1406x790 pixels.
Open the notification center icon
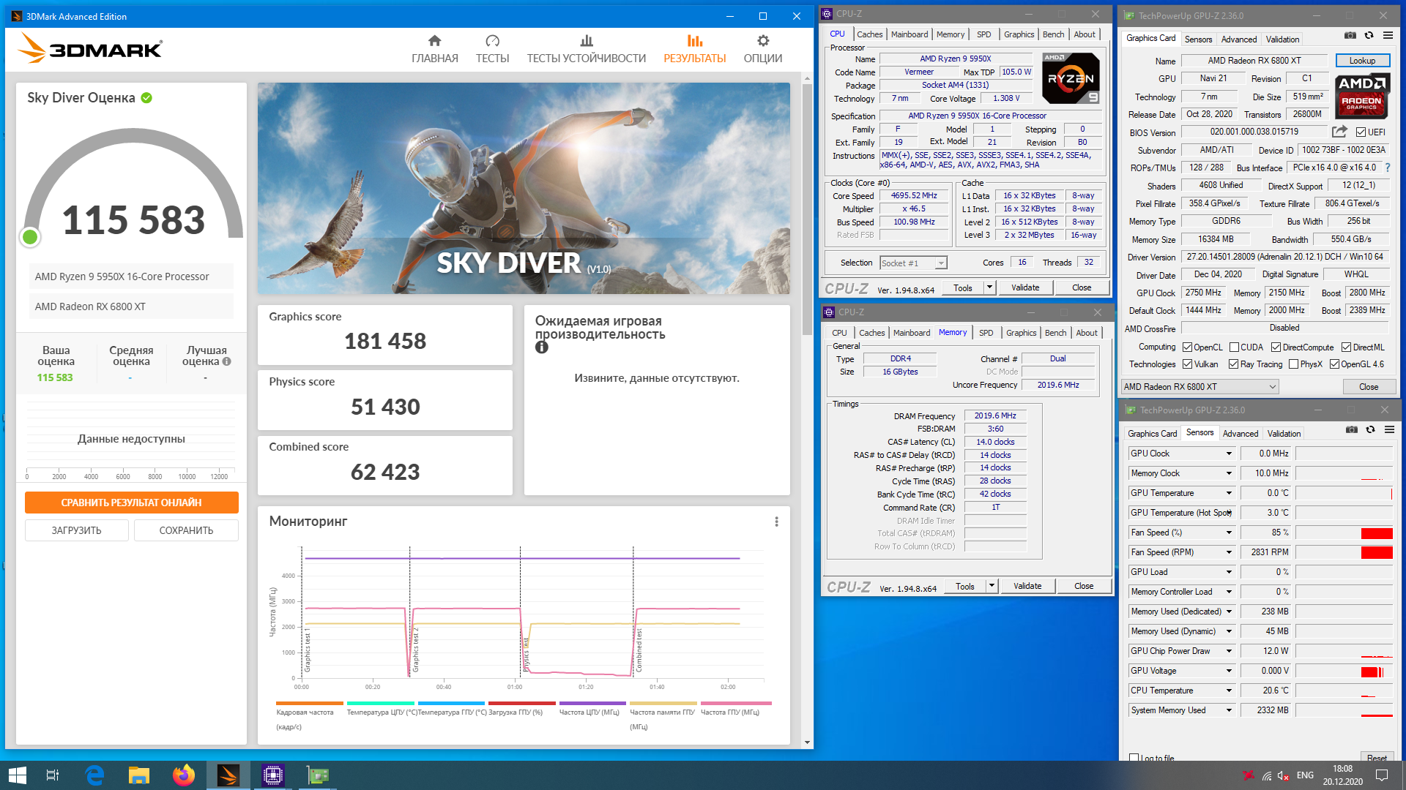coord(1382,775)
